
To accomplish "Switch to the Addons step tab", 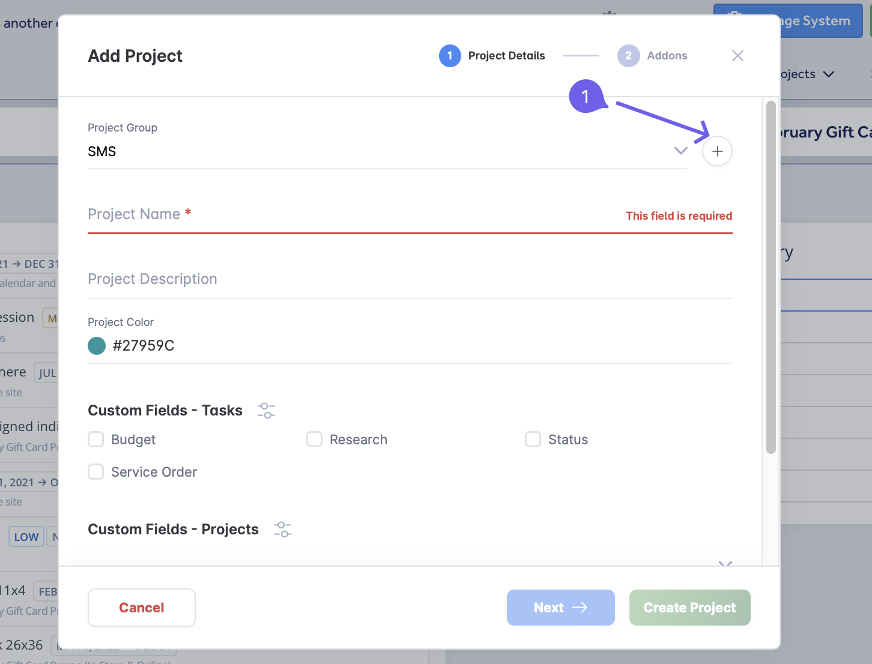I will pos(667,56).
